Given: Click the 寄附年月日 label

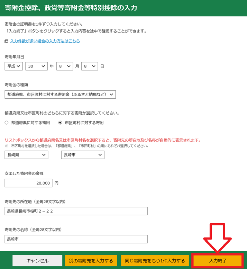Looking at the screenshot, I should 14,57.
